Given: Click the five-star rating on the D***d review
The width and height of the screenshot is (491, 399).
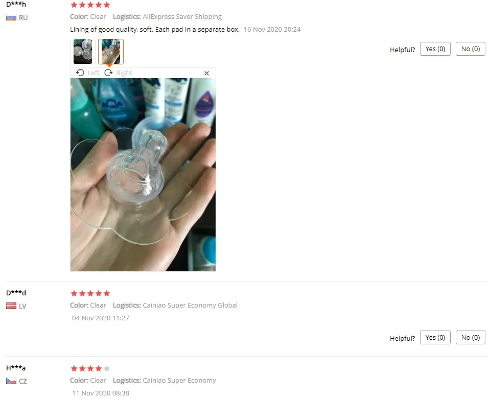Looking at the screenshot, I should point(90,293).
